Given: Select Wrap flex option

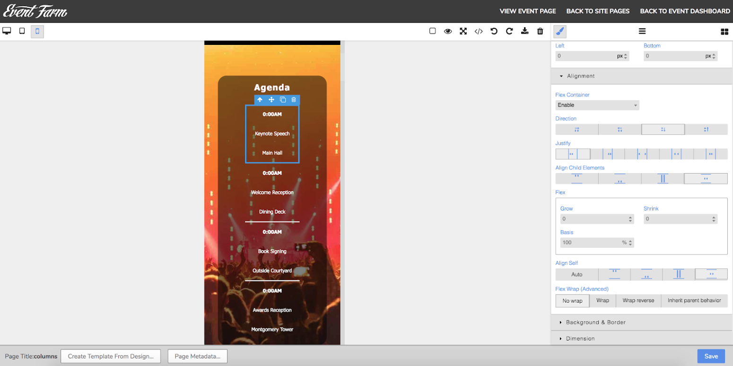Looking at the screenshot, I should [x=603, y=301].
